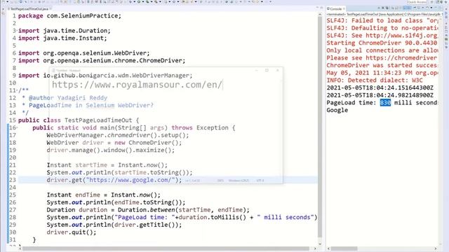Collapse the import block at line 3
Image resolution: width=449 pixels, height=252 pixels.
pyautogui.click(x=17, y=31)
